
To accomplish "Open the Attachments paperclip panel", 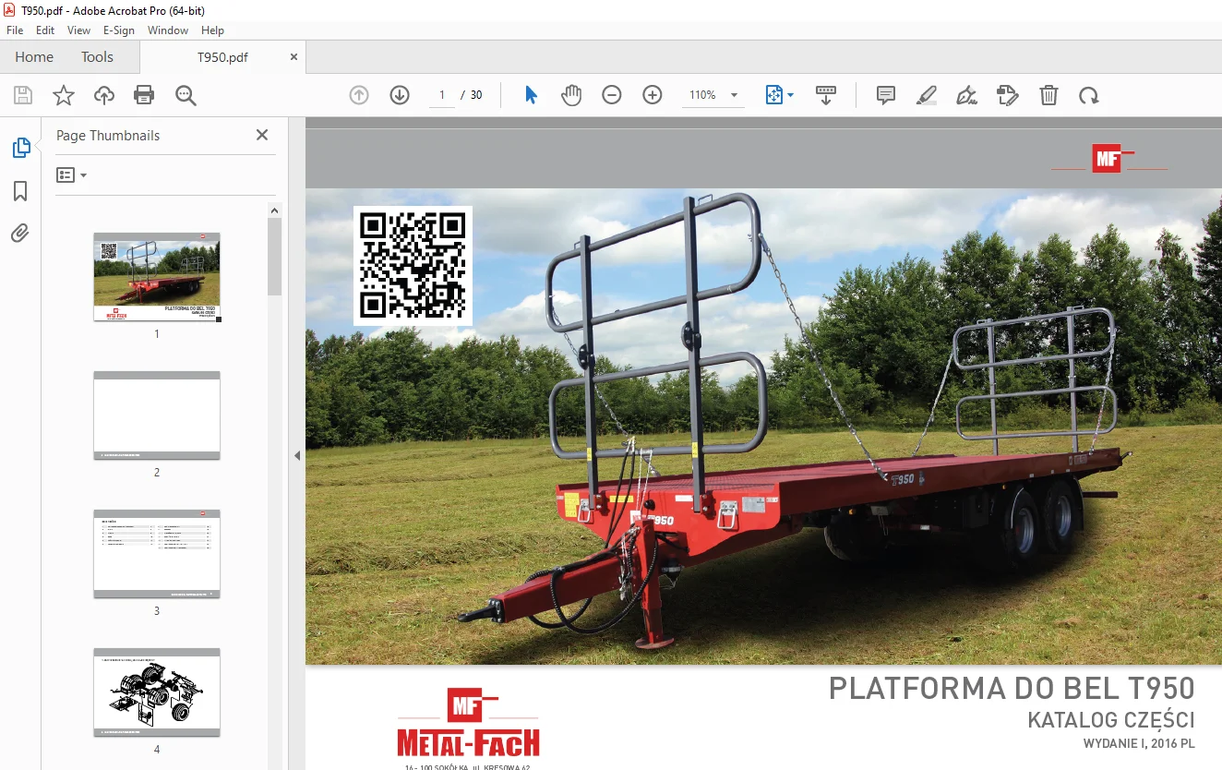I will (x=20, y=234).
